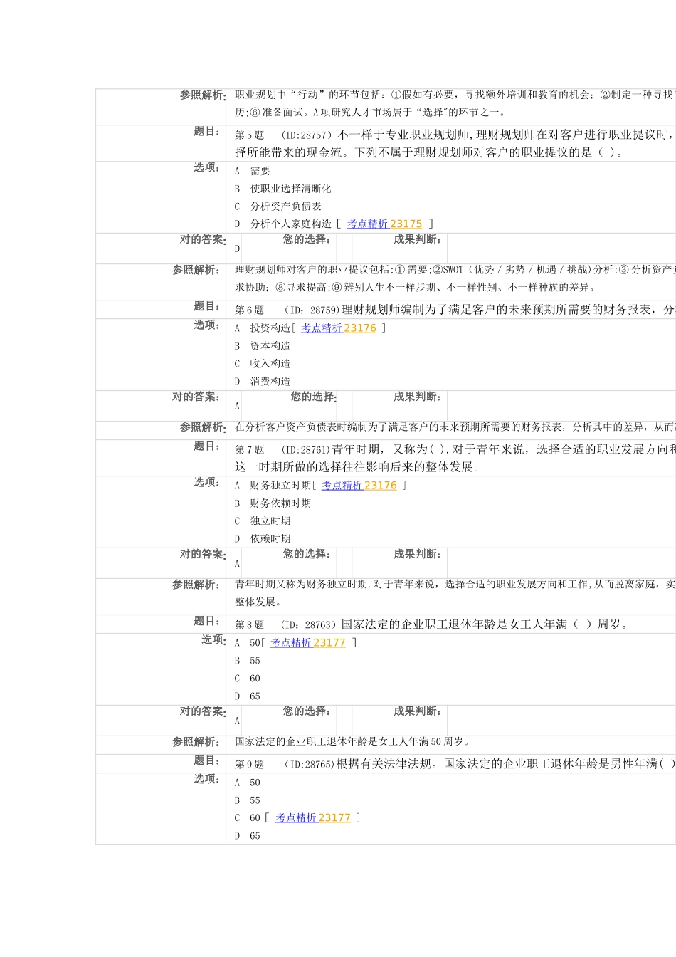
Task: Click explanation starting 在分析客户资产负债表时
Action: [x=455, y=427]
